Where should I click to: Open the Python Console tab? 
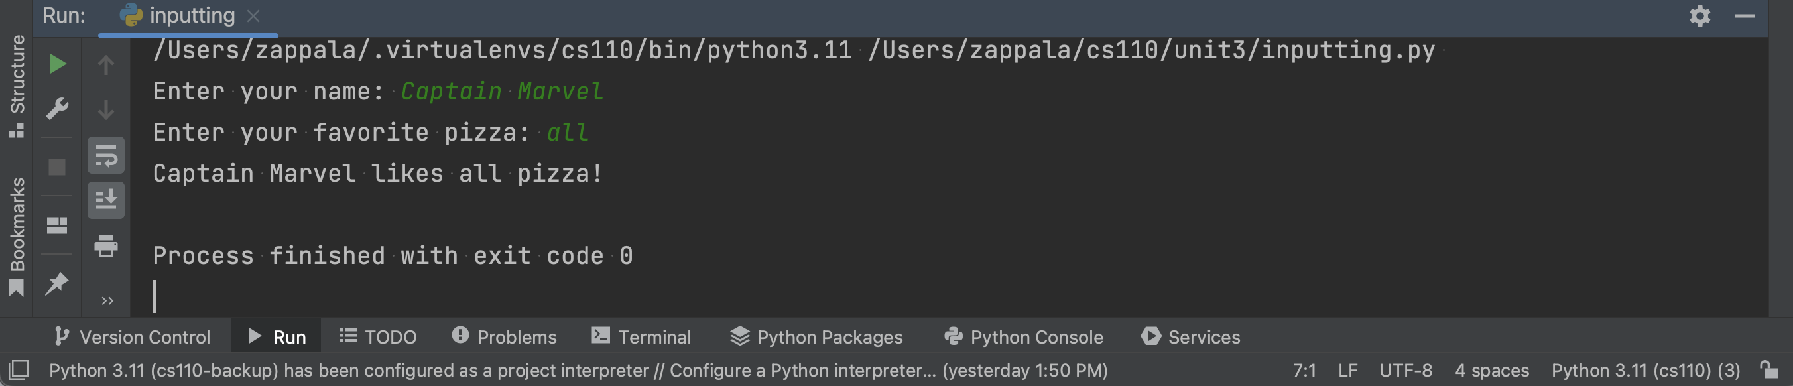[x=1023, y=337]
